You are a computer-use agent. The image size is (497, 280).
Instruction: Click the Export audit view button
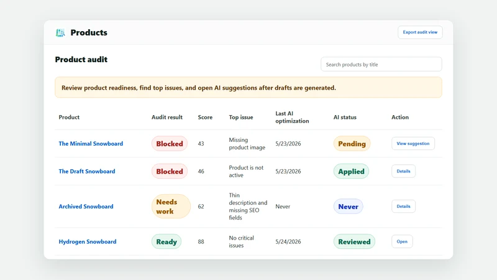[420, 32]
